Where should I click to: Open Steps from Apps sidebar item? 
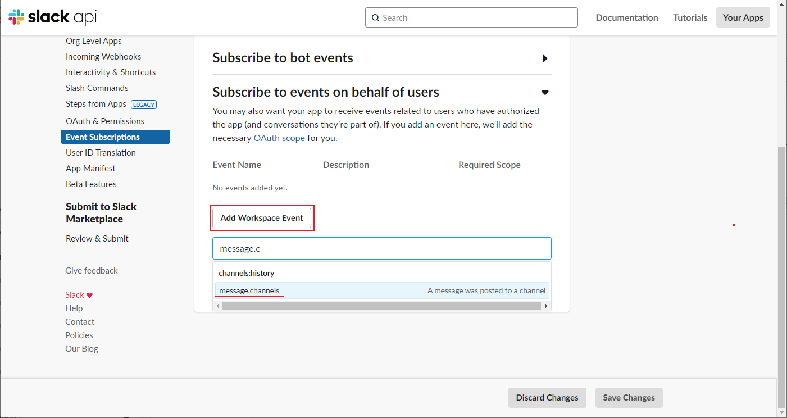pos(96,104)
